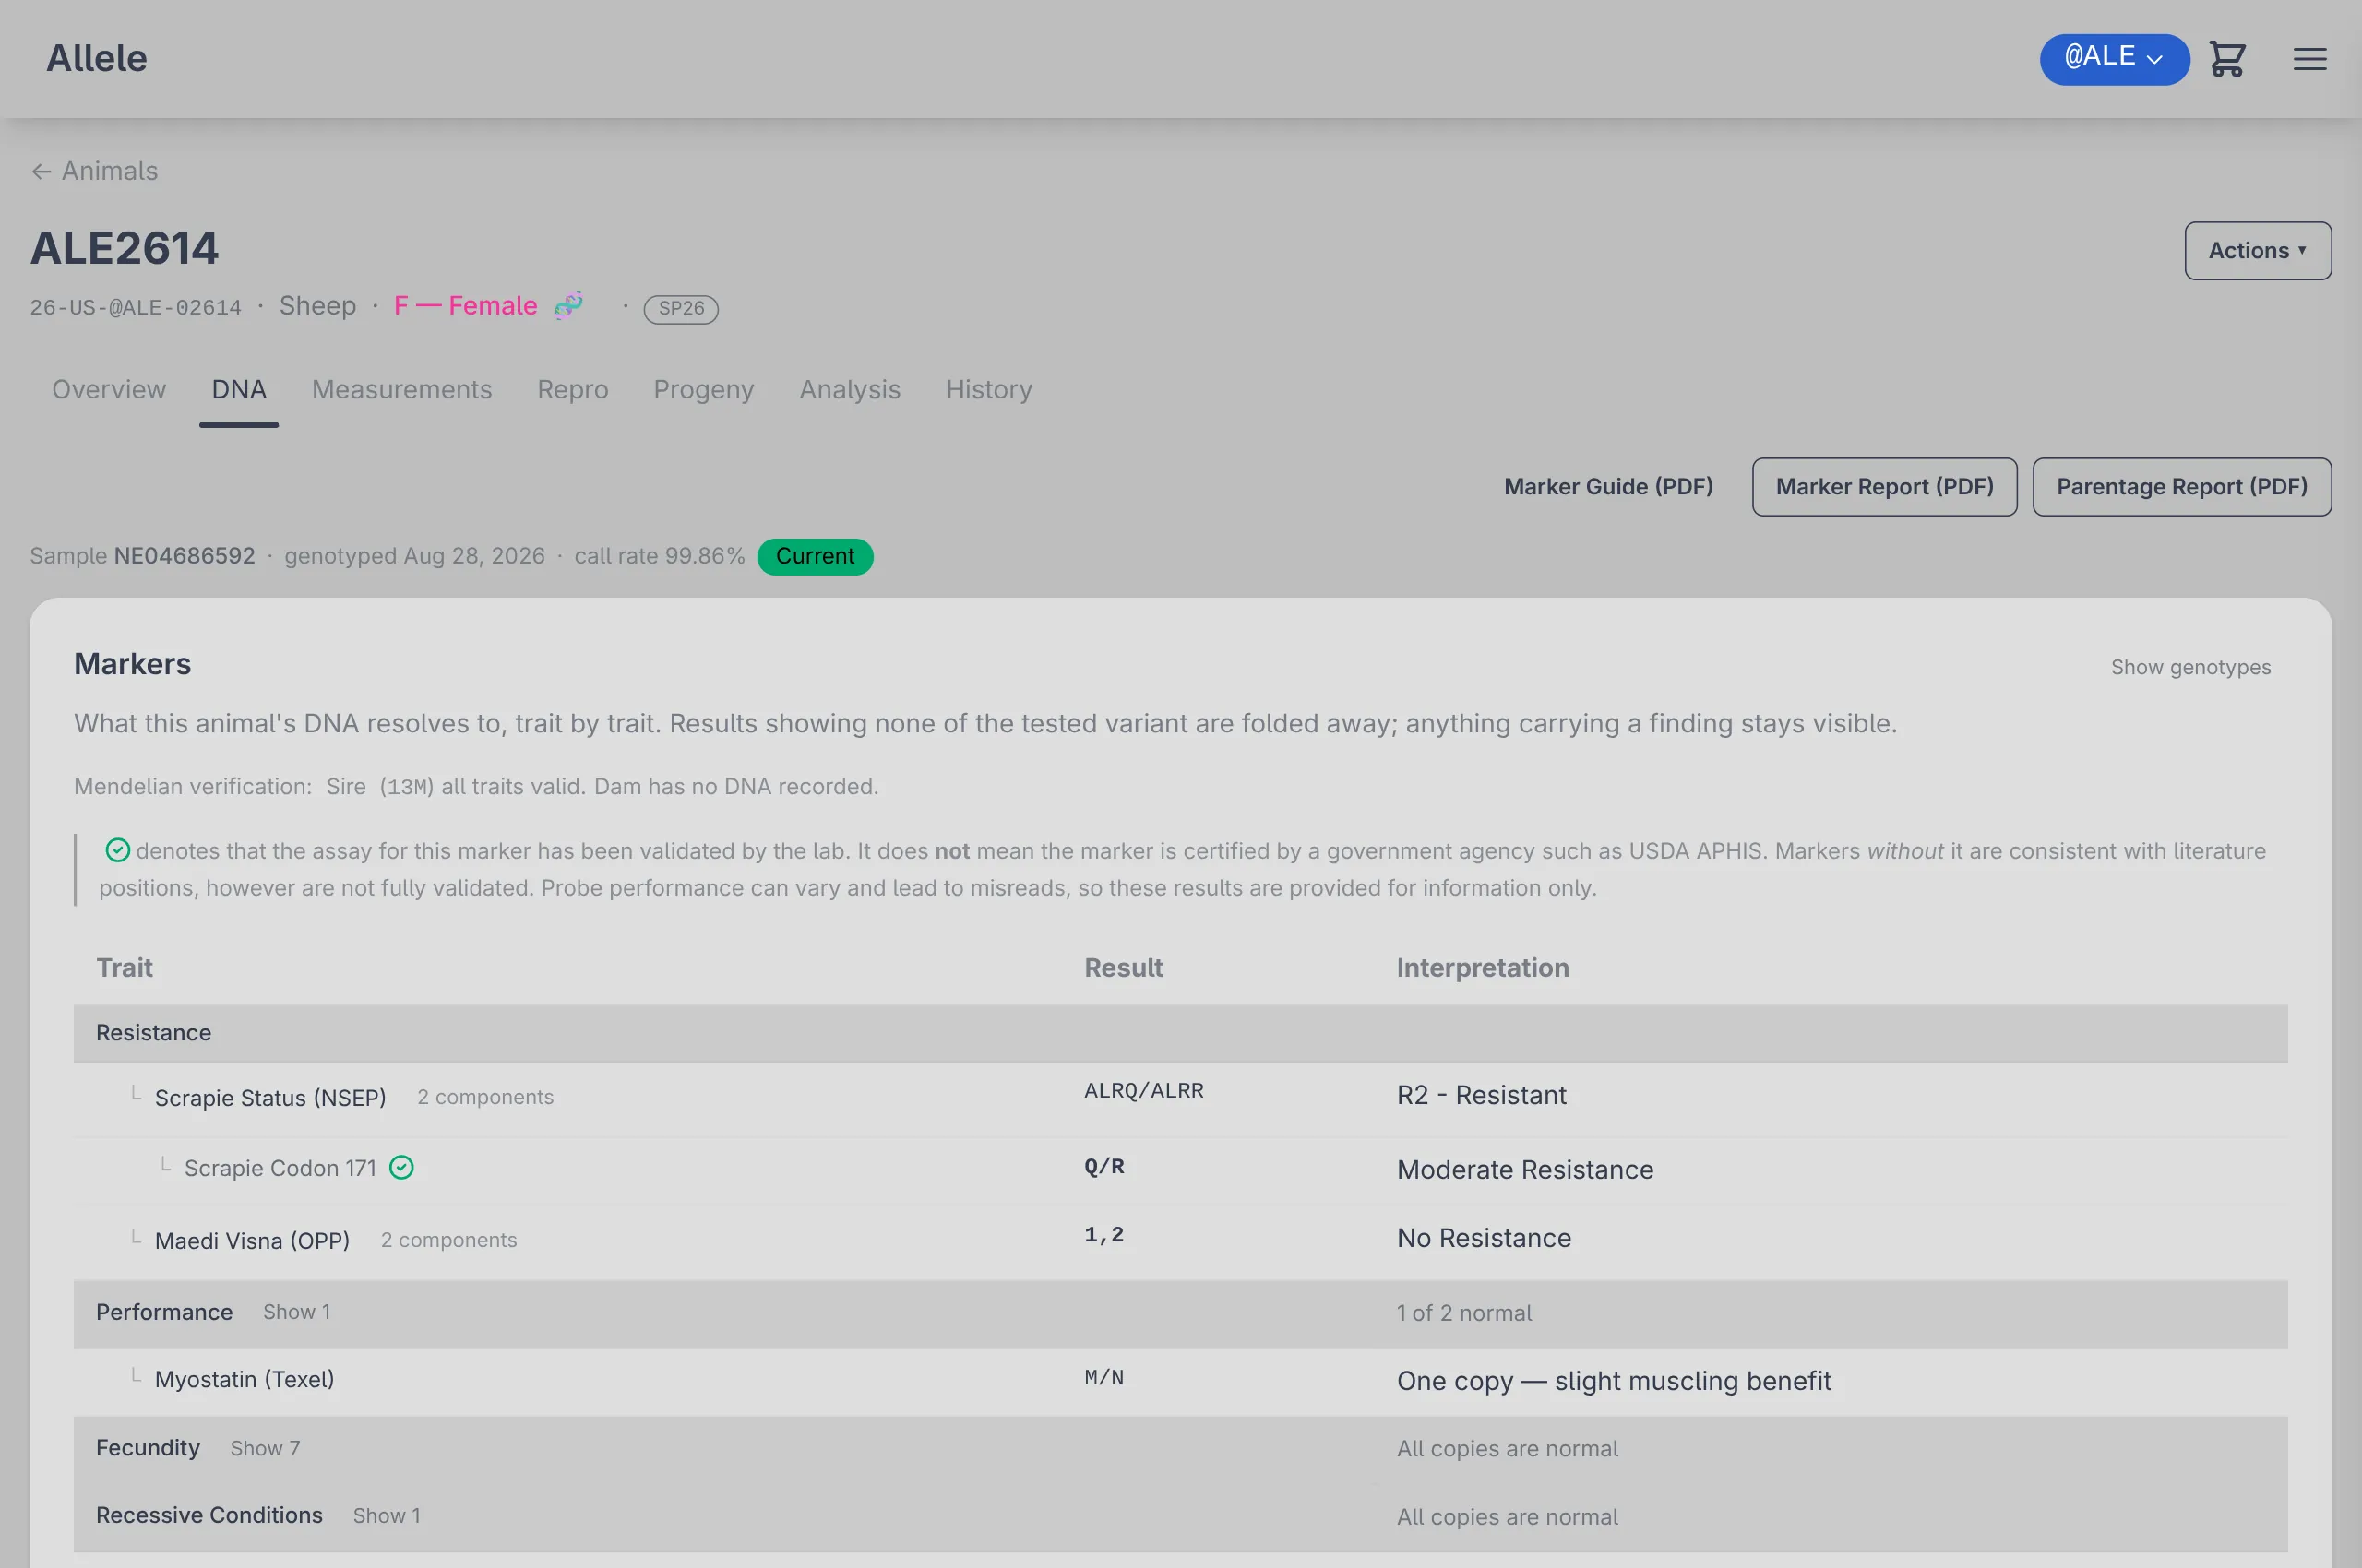
Task: Go to the Repro tab
Action: tap(572, 389)
